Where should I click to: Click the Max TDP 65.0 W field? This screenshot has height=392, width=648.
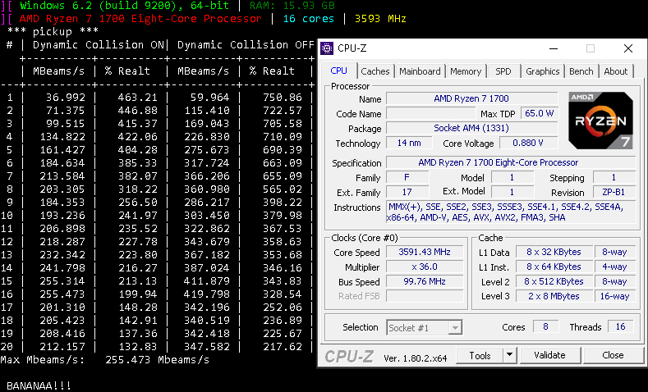tap(540, 113)
